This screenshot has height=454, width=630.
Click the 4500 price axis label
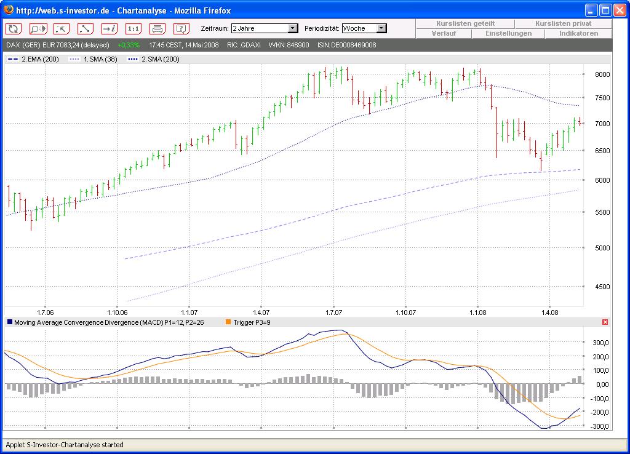tap(602, 287)
